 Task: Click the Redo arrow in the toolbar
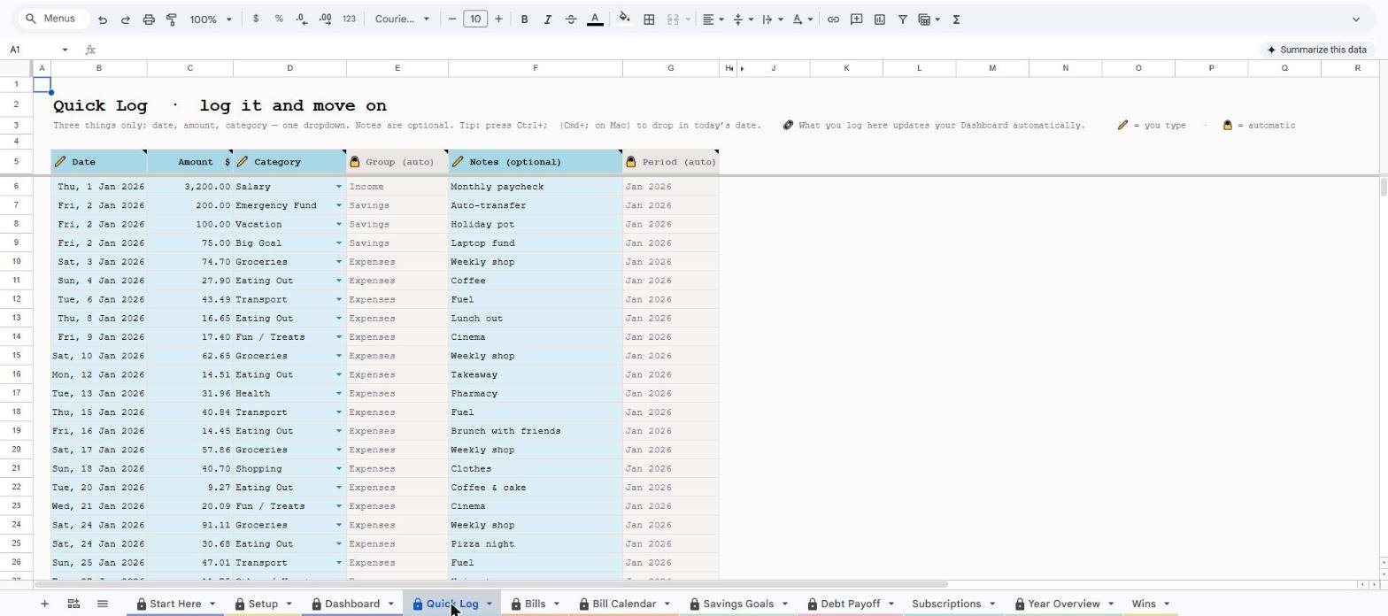[125, 19]
